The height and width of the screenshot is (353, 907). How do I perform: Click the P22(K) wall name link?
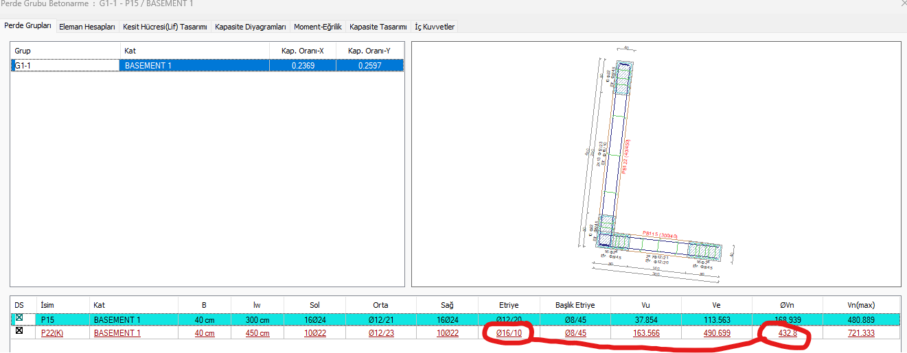coord(52,333)
